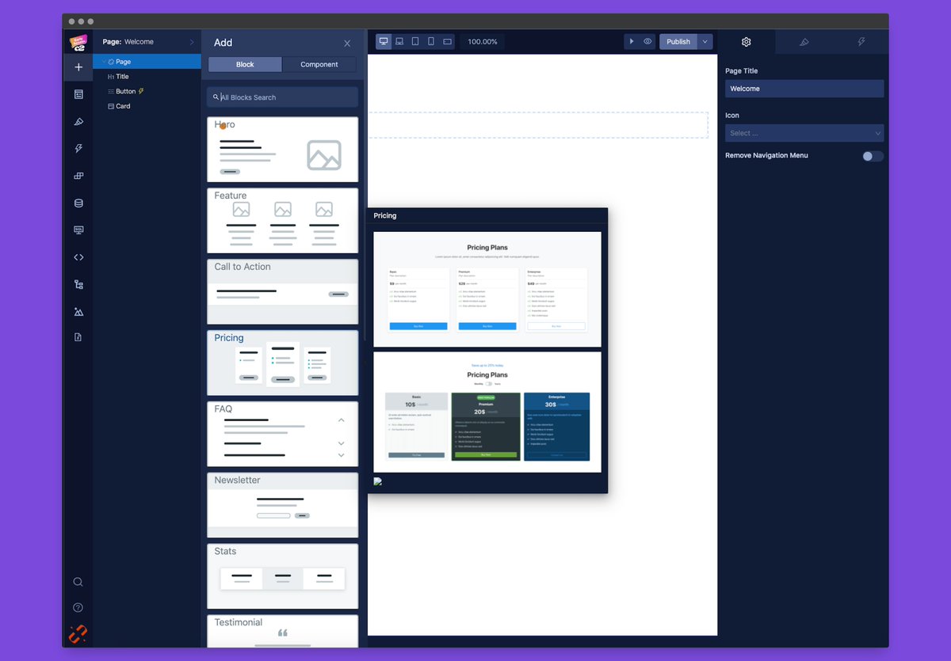
Task: Open the file document icon in left sidebar
Action: [78, 336]
